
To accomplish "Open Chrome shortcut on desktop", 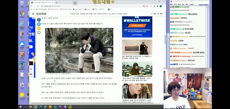I will coord(22,14).
